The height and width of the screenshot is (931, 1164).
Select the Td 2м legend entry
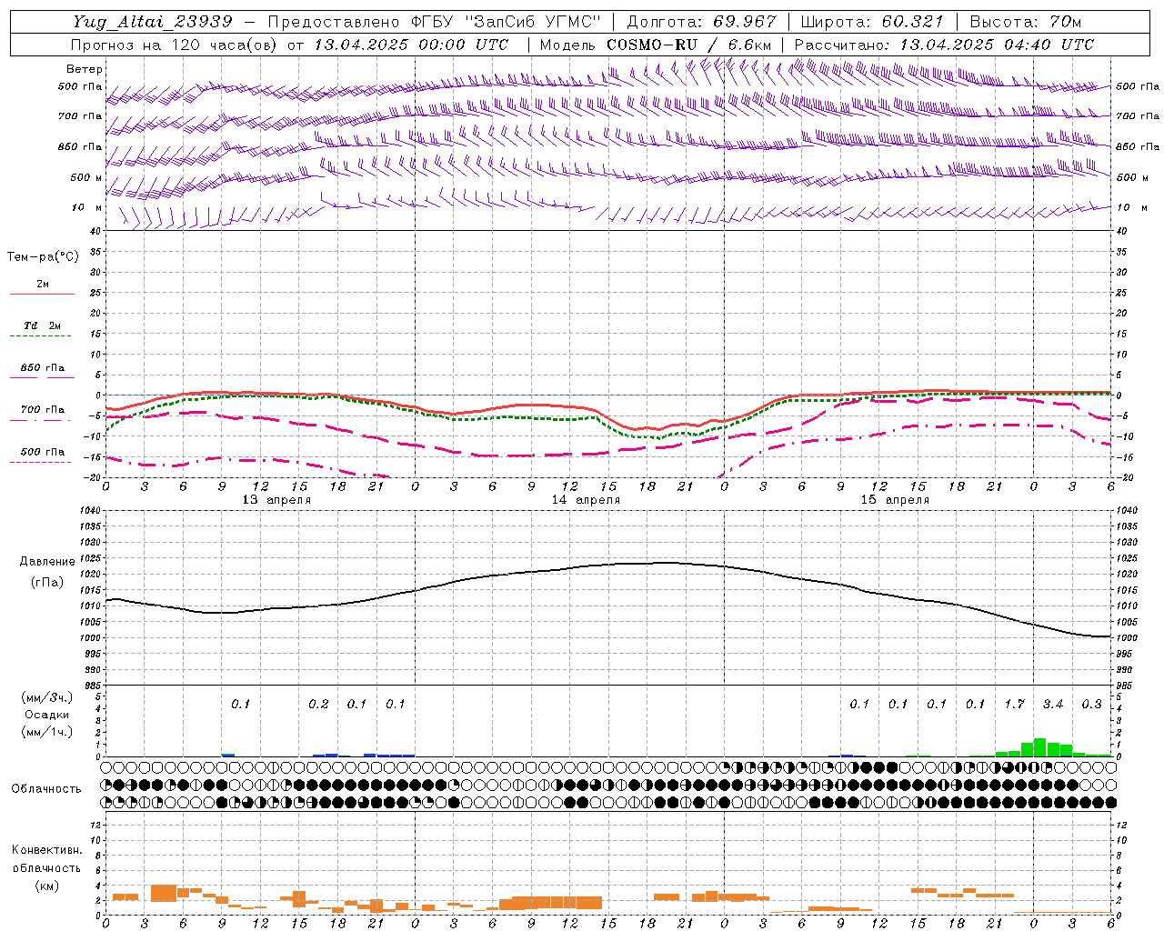click(43, 325)
